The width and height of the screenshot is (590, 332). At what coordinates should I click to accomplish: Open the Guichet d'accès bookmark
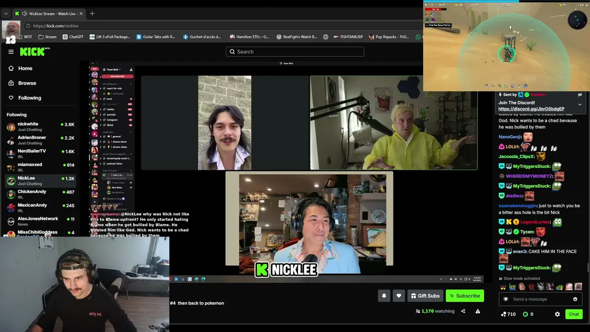point(202,37)
